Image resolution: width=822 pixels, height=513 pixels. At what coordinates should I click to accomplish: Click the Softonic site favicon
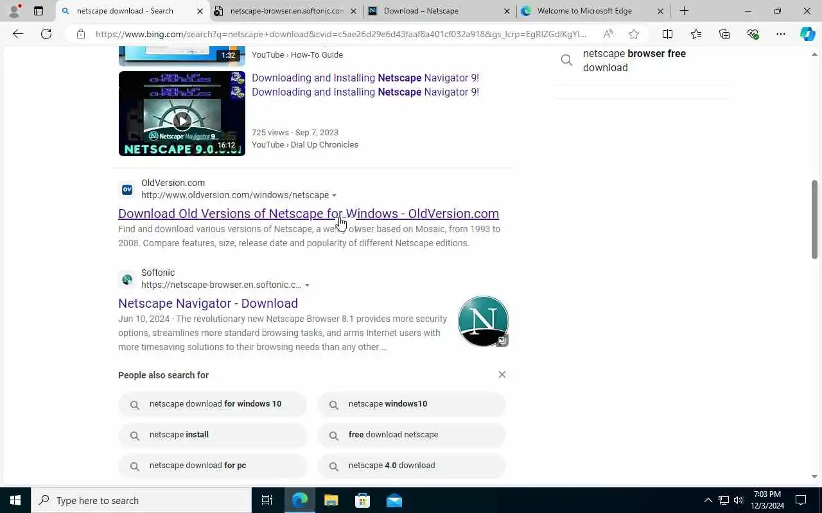(x=127, y=280)
